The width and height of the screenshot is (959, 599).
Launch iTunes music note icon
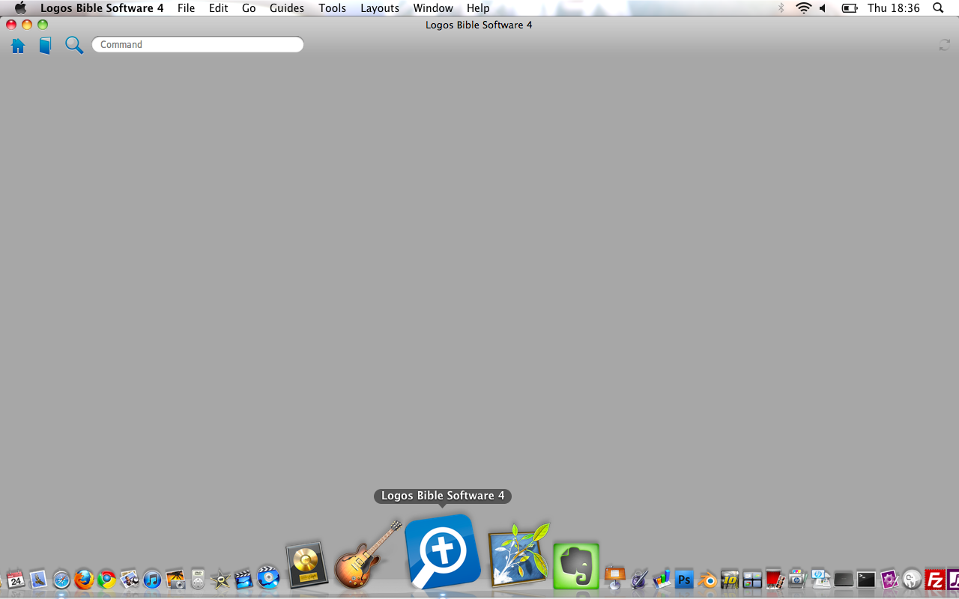(152, 579)
